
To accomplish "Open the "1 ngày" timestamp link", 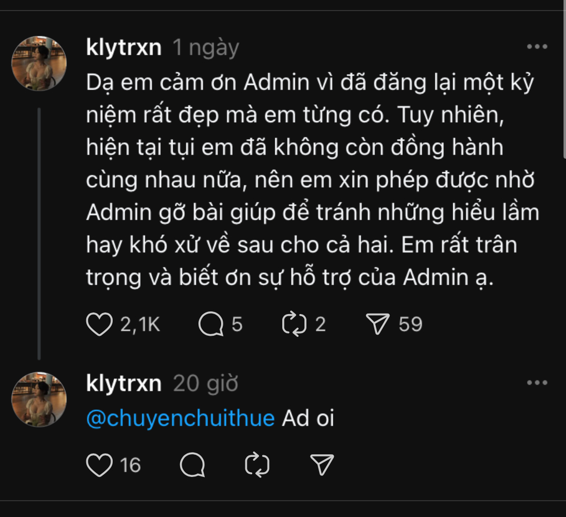I will point(206,48).
